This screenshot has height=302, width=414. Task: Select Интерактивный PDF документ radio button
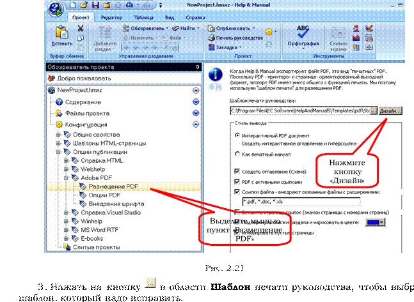(237, 136)
